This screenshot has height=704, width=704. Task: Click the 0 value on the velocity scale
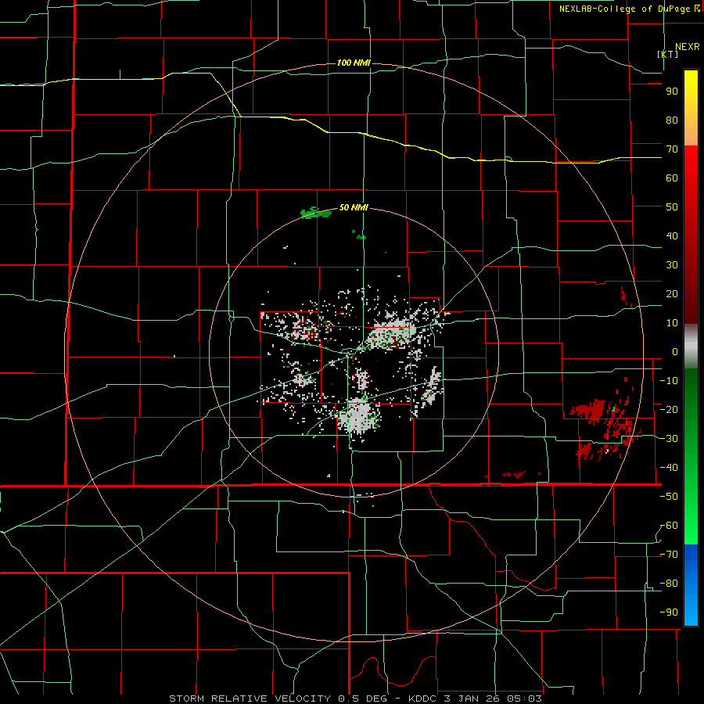[675, 351]
